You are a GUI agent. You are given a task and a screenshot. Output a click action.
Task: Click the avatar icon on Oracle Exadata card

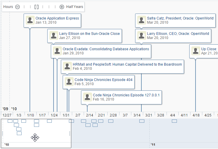pos(57,51)
